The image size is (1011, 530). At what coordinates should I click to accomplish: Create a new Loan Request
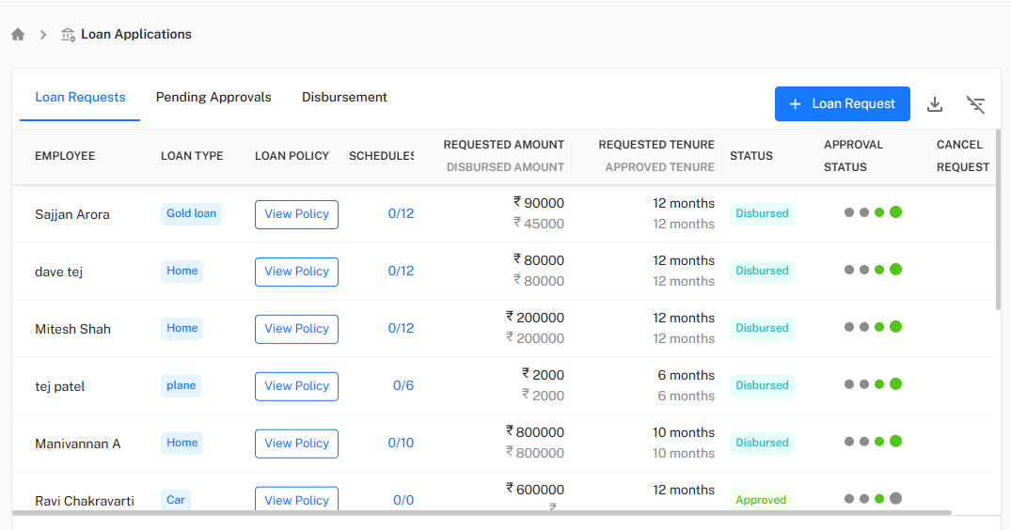pyautogui.click(x=842, y=104)
